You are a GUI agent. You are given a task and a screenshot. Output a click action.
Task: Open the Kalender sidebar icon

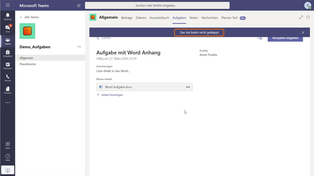click(8, 66)
